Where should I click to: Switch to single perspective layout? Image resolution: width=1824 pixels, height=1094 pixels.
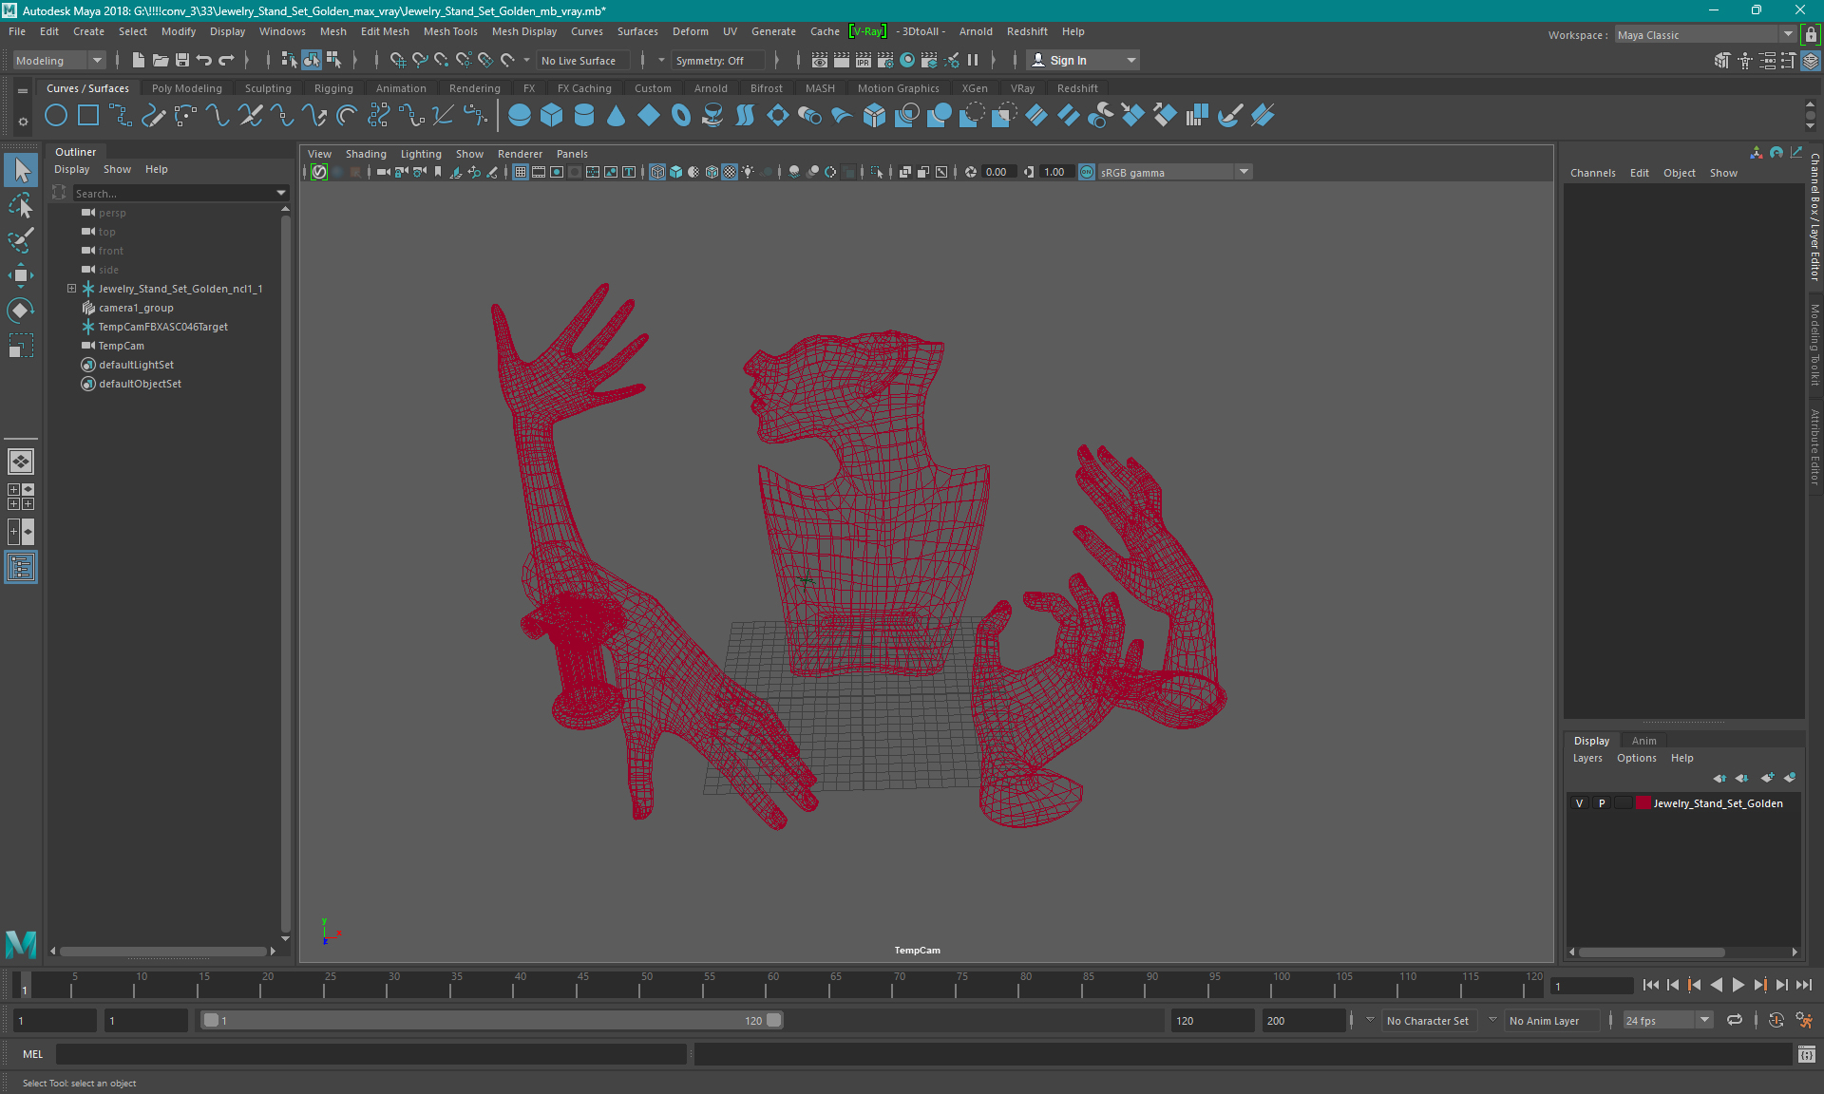[x=21, y=462]
